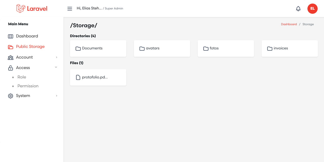Open the System gear icon

(x=10, y=96)
